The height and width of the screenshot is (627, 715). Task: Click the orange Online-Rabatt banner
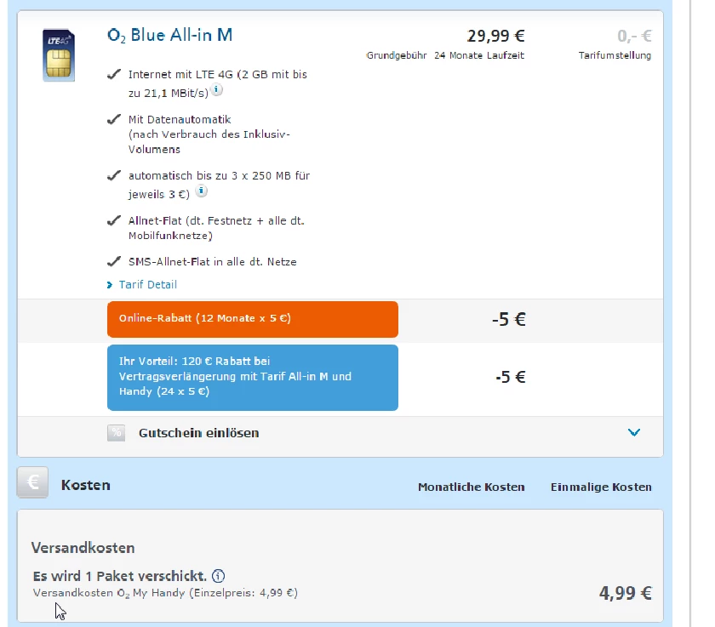click(x=252, y=319)
